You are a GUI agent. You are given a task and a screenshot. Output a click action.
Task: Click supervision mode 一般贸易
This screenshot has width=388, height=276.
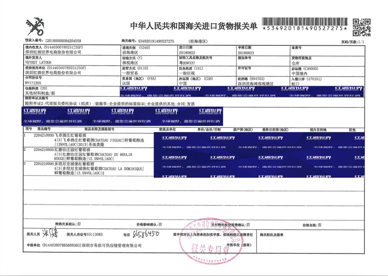coord(130,73)
